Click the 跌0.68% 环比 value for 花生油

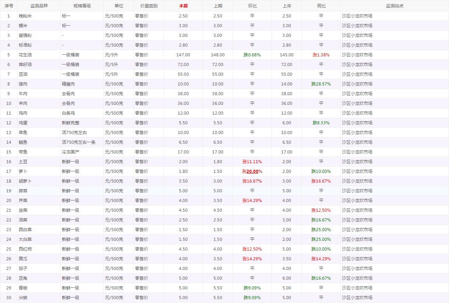click(252, 55)
